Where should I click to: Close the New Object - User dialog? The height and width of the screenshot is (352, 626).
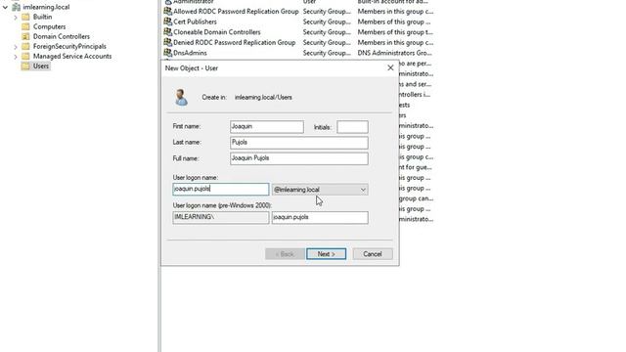coord(390,67)
